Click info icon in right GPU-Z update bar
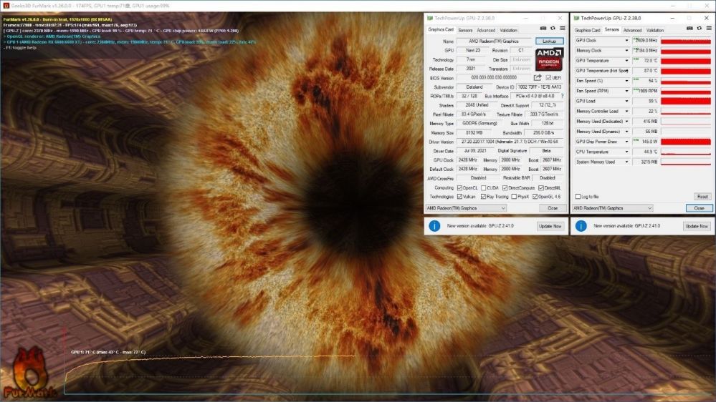This screenshot has width=716, height=402. click(581, 225)
